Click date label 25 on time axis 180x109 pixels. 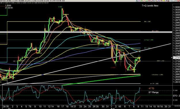pos(90,107)
